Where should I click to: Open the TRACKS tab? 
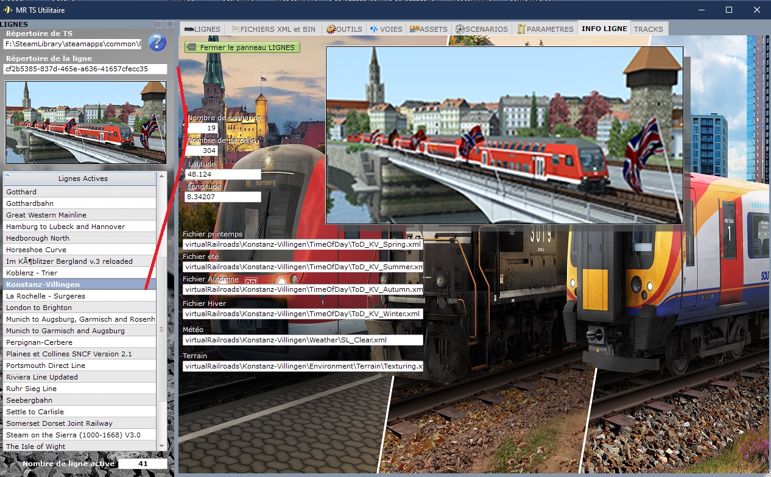click(x=649, y=29)
